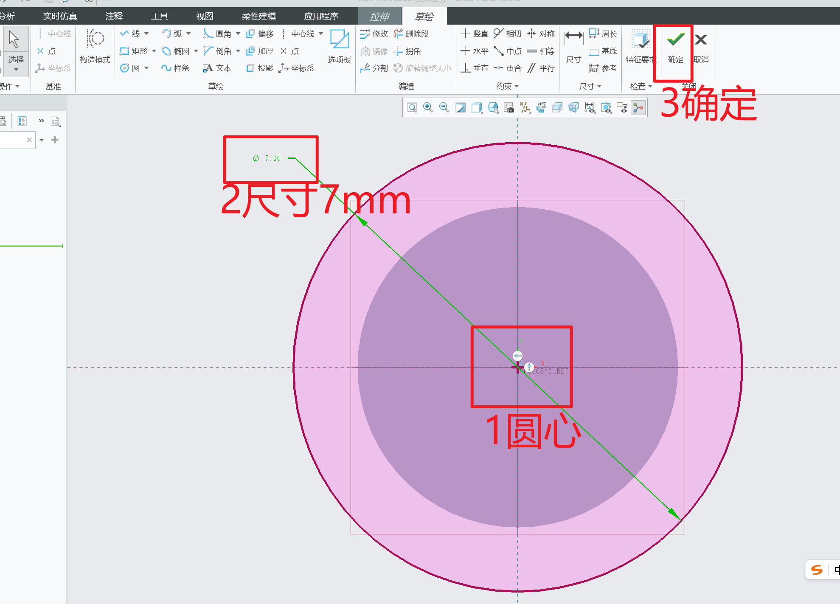Toggle the Equal constraint (相等)
The image size is (840, 604).
pos(545,51)
